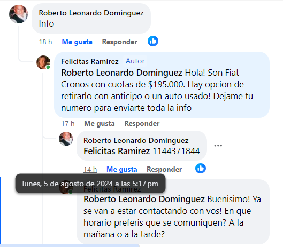
Task: Toggle Me gusta on Roberto's Info comment
Action: point(77,42)
